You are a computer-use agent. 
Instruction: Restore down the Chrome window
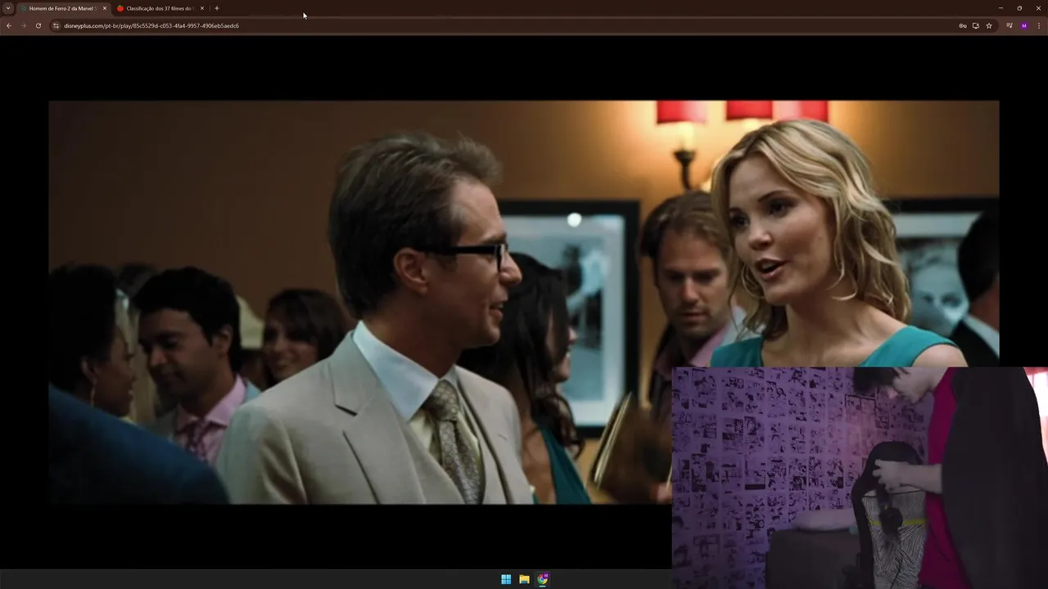[x=1019, y=8]
